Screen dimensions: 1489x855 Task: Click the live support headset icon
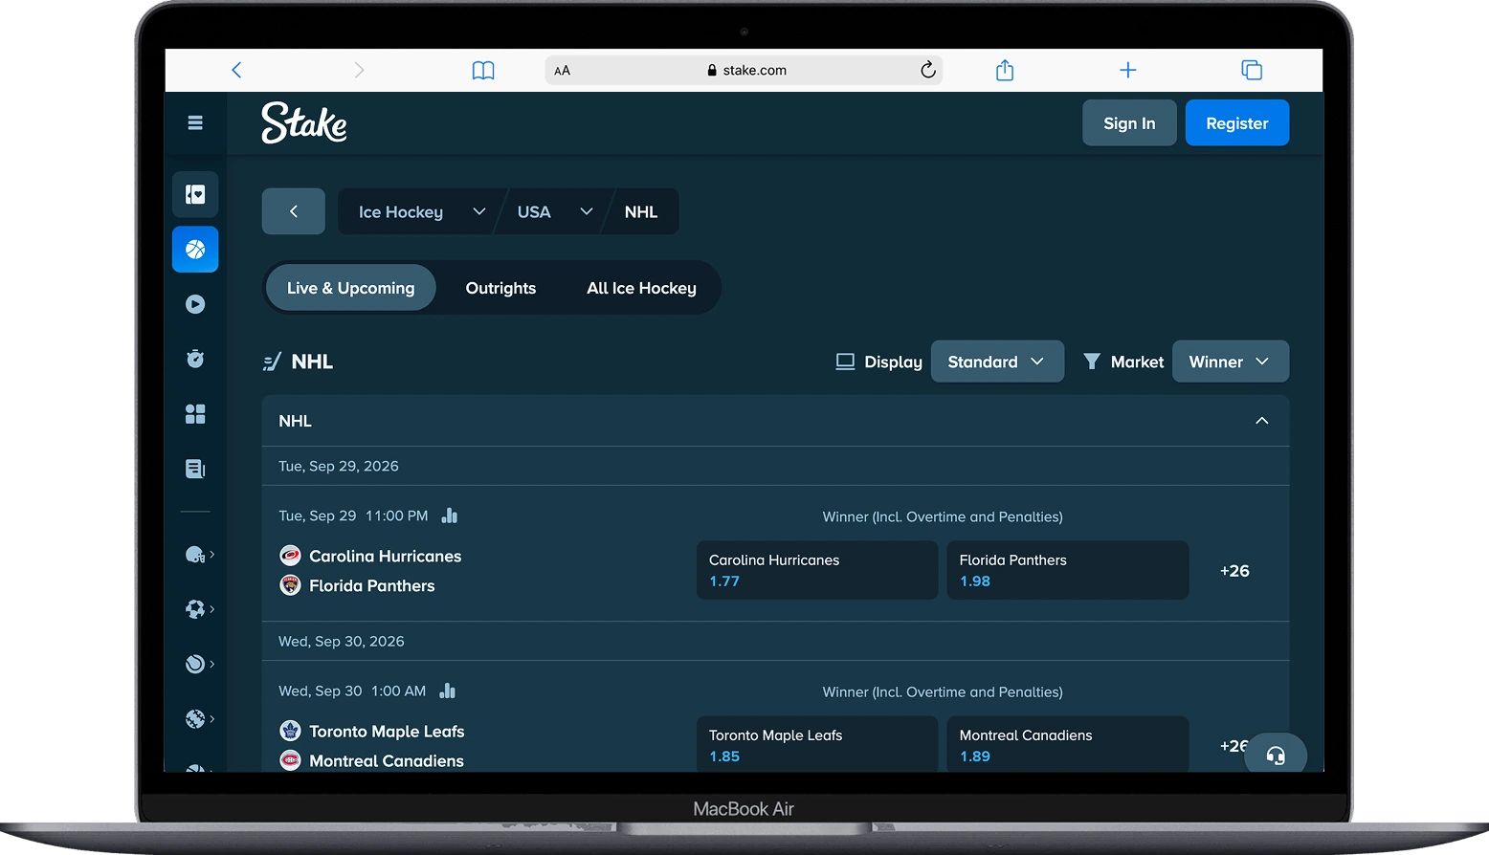(x=1276, y=756)
